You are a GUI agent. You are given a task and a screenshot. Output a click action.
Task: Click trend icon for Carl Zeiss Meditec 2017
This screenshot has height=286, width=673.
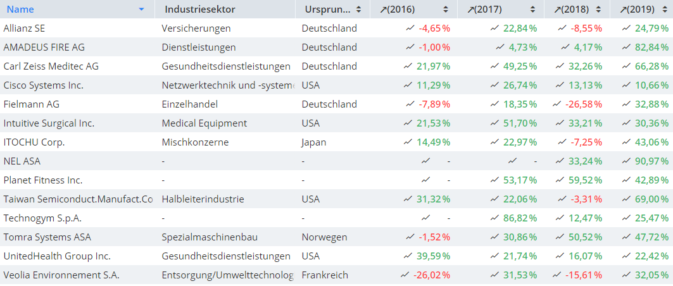tap(494, 66)
